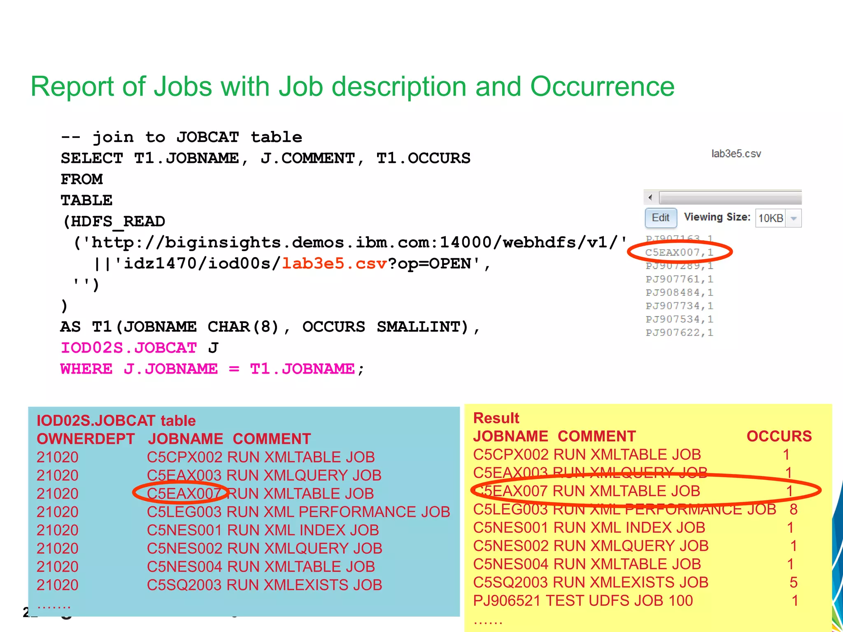This screenshot has height=632, width=843.
Task: Select the PJ907761,1 line in csv viewer
Action: coord(679,279)
